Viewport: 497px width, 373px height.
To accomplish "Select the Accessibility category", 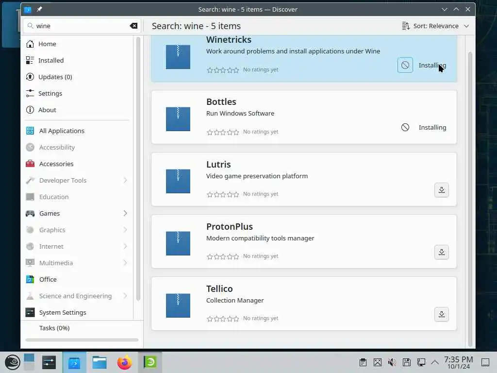I will click(x=78, y=147).
